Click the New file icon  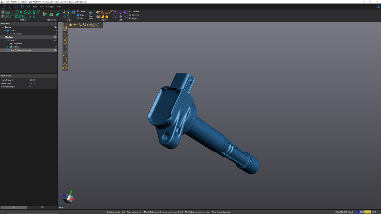(x=4, y=7)
